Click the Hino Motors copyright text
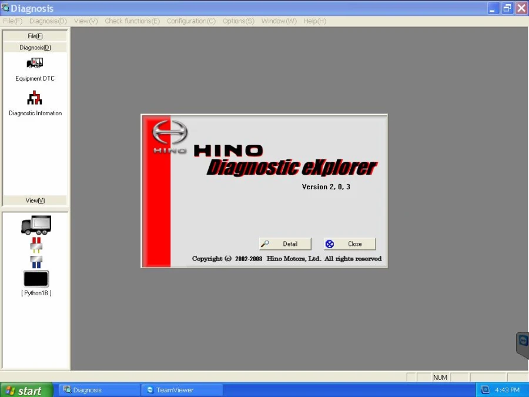 [x=287, y=259]
